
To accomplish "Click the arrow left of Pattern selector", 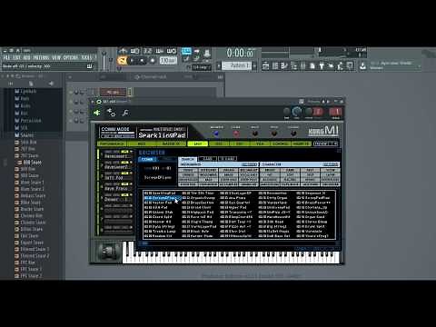I will [219, 65].
